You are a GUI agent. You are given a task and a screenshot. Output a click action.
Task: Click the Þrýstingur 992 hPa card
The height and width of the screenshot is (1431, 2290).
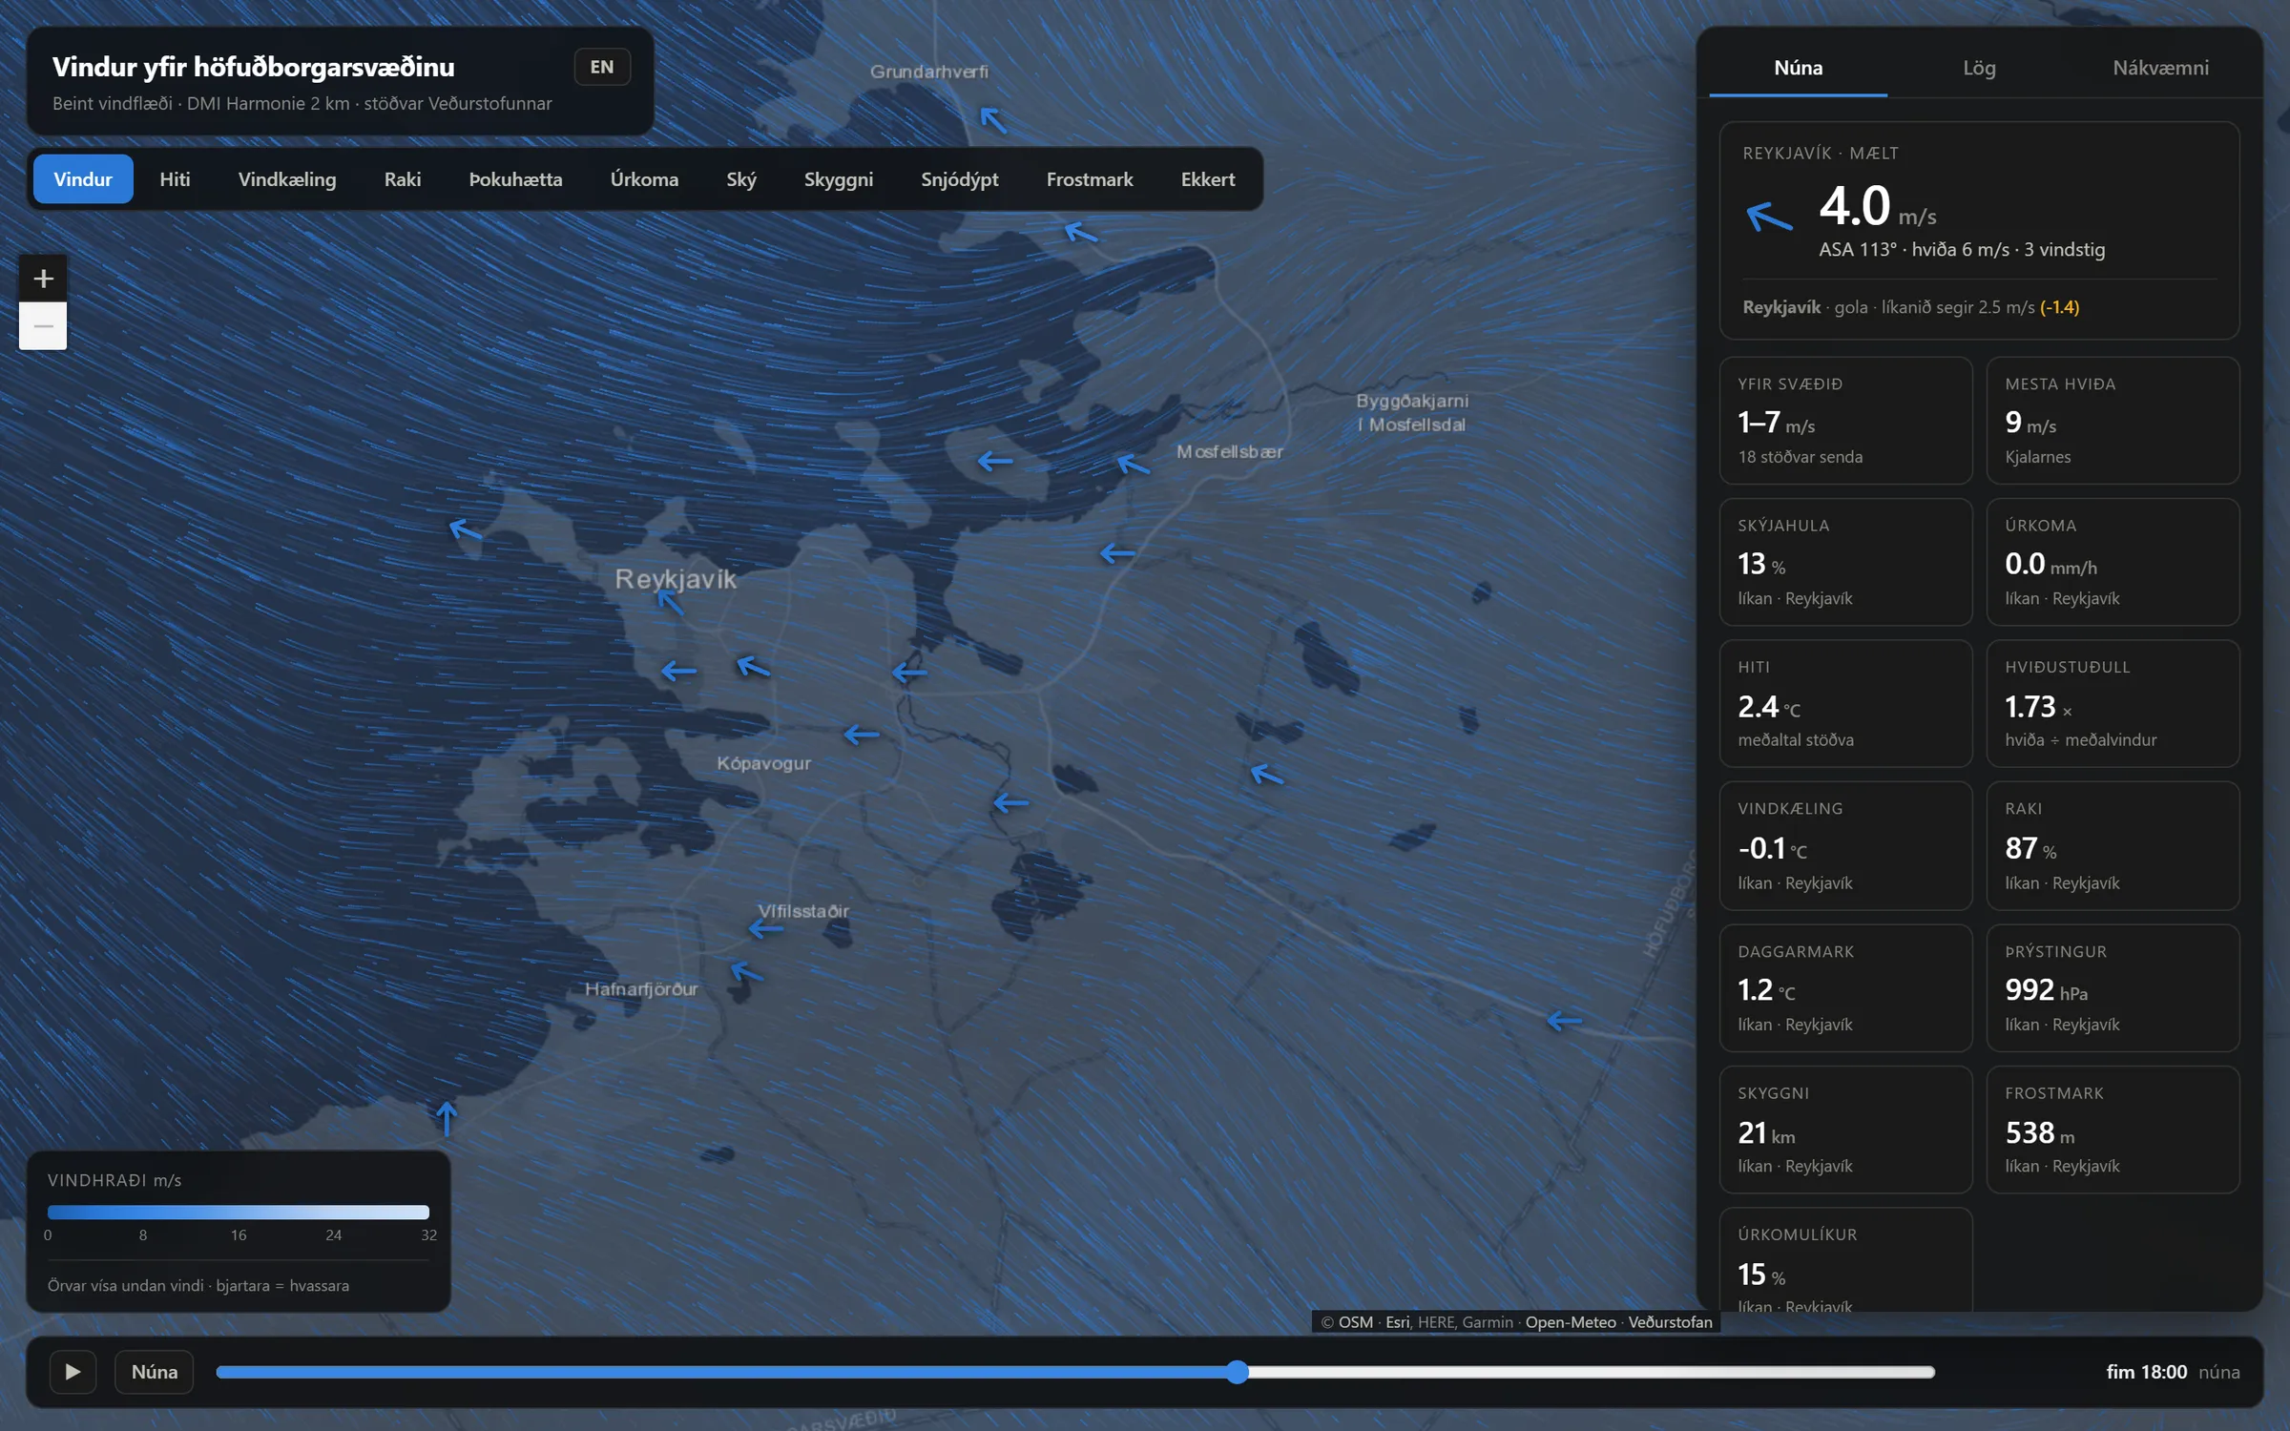(x=2113, y=987)
